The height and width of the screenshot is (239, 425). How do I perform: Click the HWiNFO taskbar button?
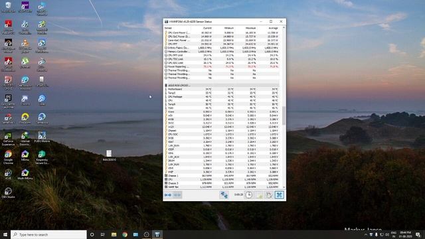[157, 234]
